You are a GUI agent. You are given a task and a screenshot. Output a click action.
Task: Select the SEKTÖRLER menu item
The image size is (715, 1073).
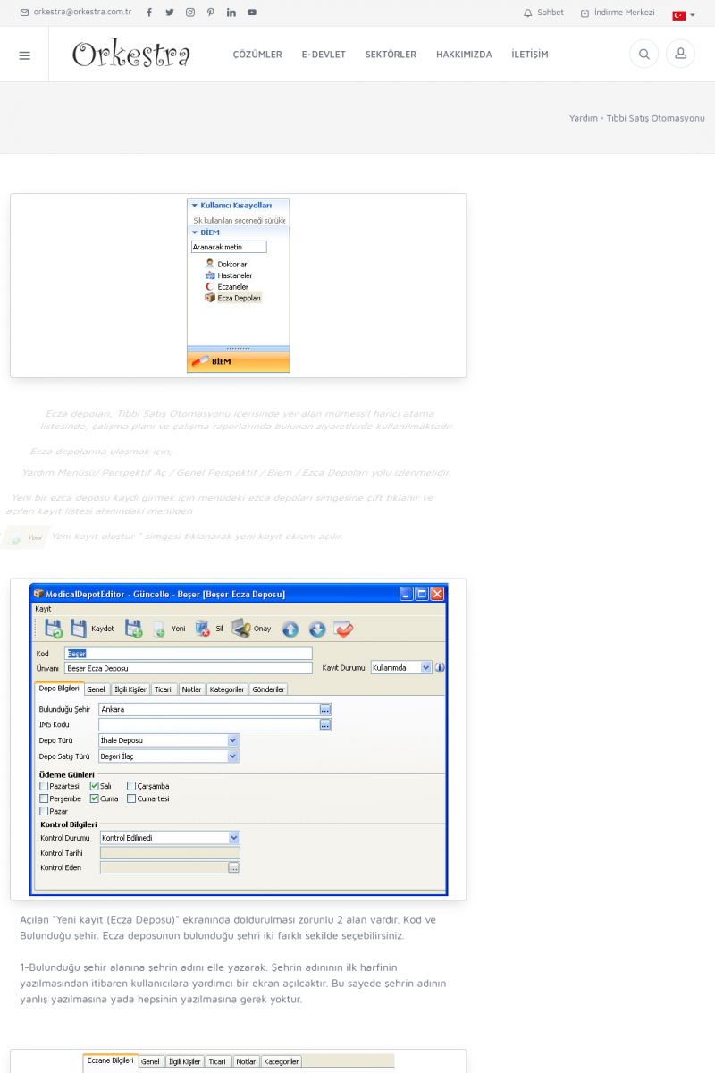[391, 55]
